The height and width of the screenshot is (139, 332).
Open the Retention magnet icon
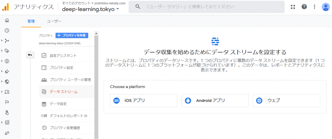coord(7,71)
